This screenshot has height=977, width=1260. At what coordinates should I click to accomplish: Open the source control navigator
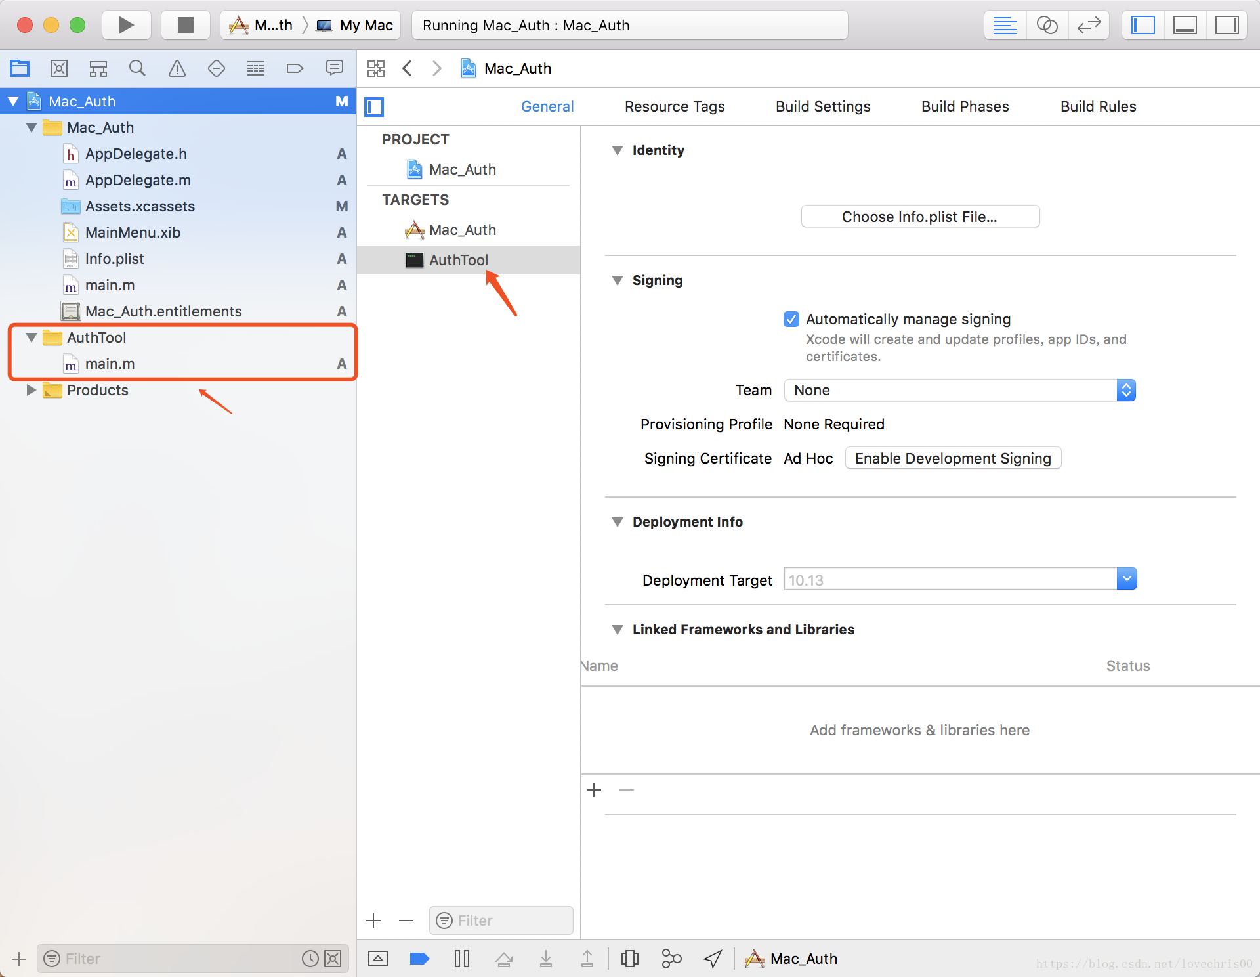[x=59, y=68]
